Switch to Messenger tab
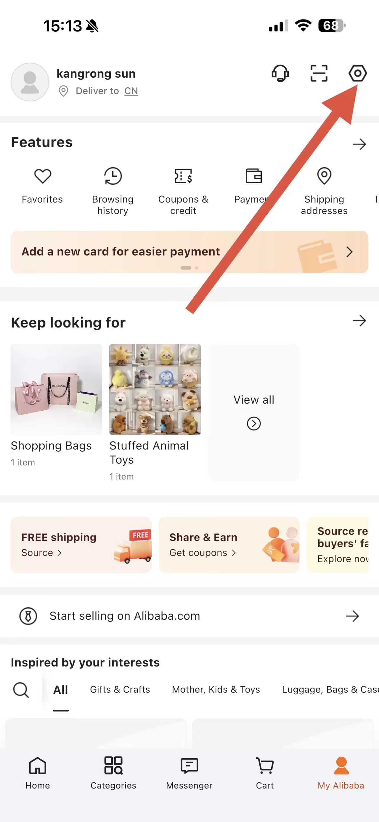 [x=189, y=772]
